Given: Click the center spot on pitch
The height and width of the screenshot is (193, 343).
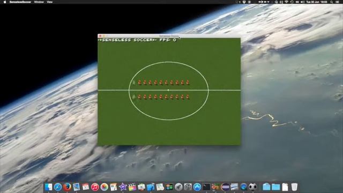Looking at the screenshot, I should coord(168,90).
